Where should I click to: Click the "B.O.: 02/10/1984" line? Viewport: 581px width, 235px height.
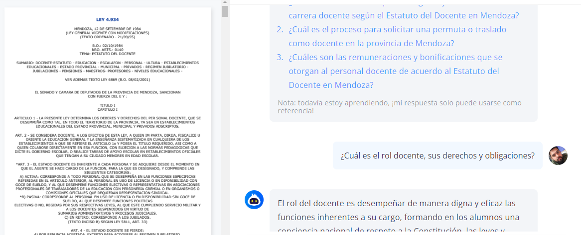(x=108, y=45)
